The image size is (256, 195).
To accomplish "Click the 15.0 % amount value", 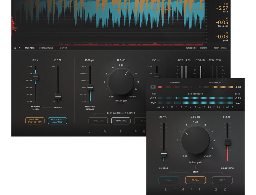I will [57, 60].
